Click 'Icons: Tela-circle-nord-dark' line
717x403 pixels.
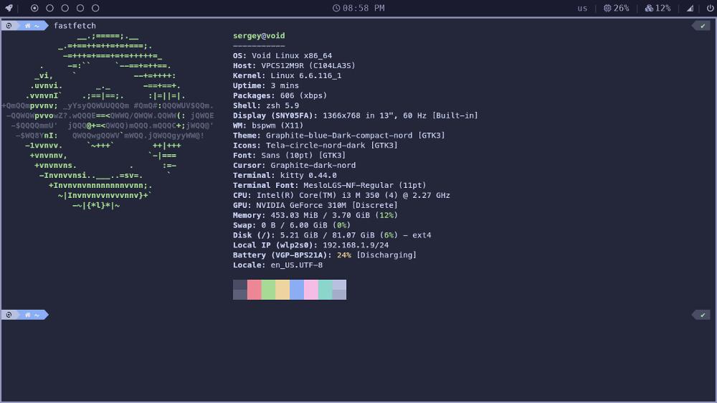tap(315, 146)
